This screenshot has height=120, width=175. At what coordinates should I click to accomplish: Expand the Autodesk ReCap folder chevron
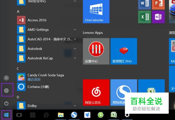pos(75,58)
